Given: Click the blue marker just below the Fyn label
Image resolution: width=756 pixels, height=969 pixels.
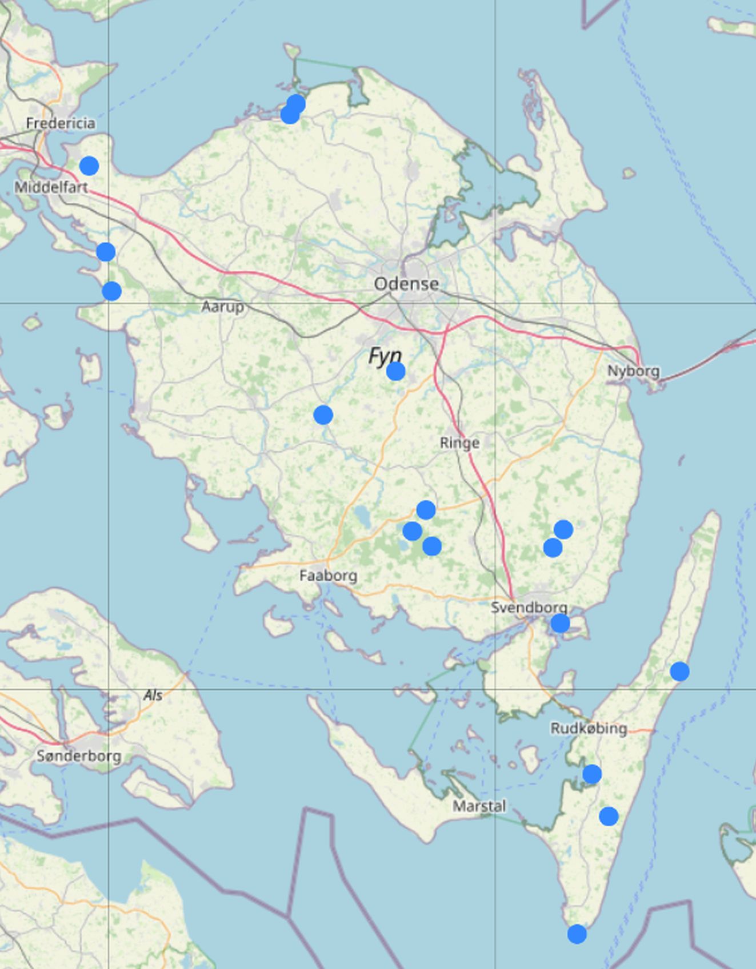Looking at the screenshot, I should click(x=395, y=371).
